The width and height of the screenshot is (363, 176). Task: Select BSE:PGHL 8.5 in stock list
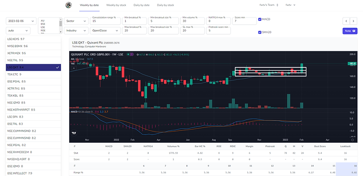[33, 82]
